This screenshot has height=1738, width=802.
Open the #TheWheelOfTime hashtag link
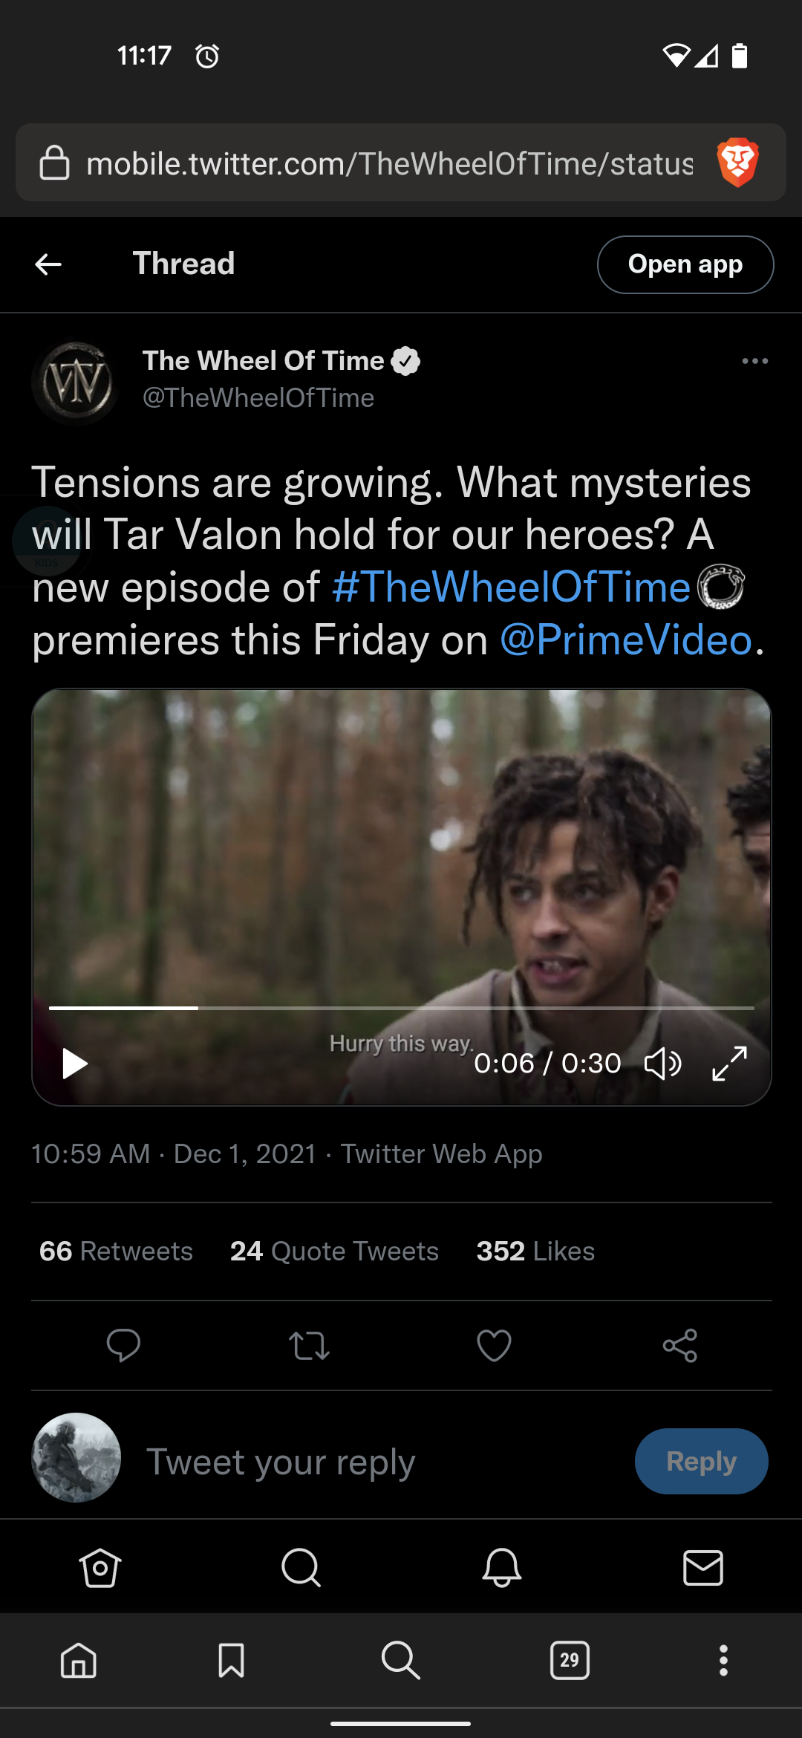pyautogui.click(x=511, y=588)
